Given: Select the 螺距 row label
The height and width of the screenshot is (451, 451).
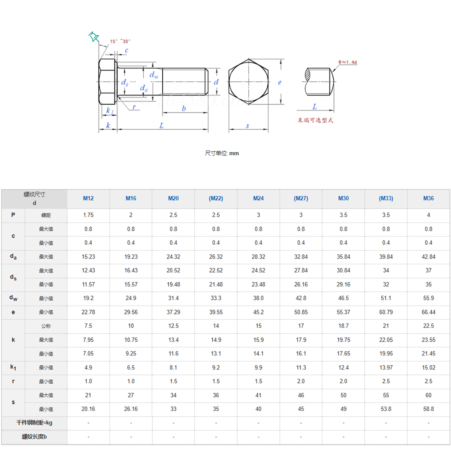Looking at the screenshot, I should [46, 215].
